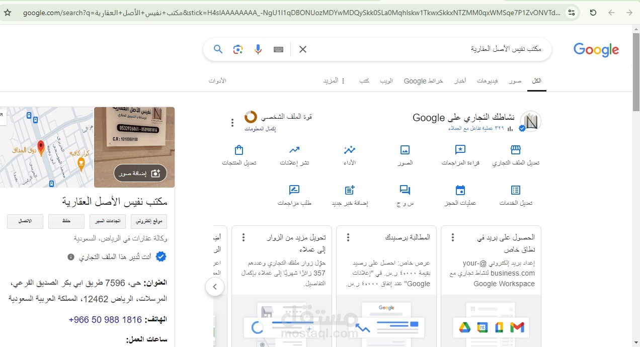Open س و ج Q&A icon

pos(405,190)
